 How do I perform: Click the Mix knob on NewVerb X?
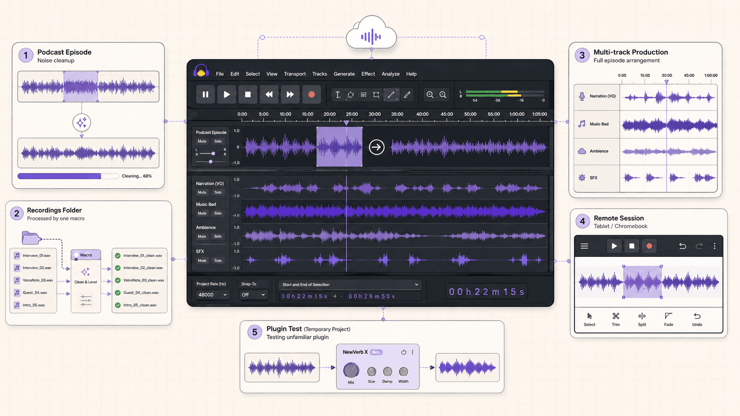351,370
